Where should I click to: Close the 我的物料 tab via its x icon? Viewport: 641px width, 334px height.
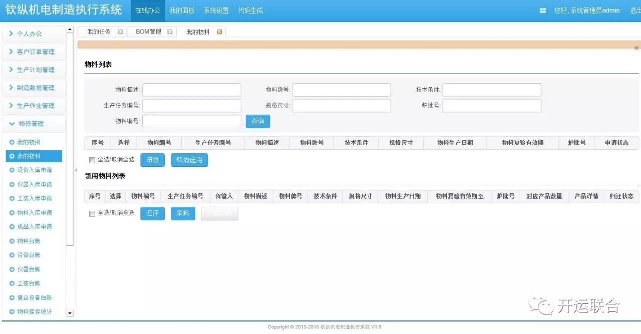coord(219,32)
